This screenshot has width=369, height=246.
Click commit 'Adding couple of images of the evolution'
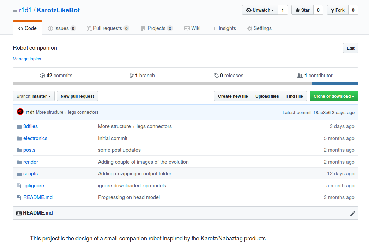[143, 162]
